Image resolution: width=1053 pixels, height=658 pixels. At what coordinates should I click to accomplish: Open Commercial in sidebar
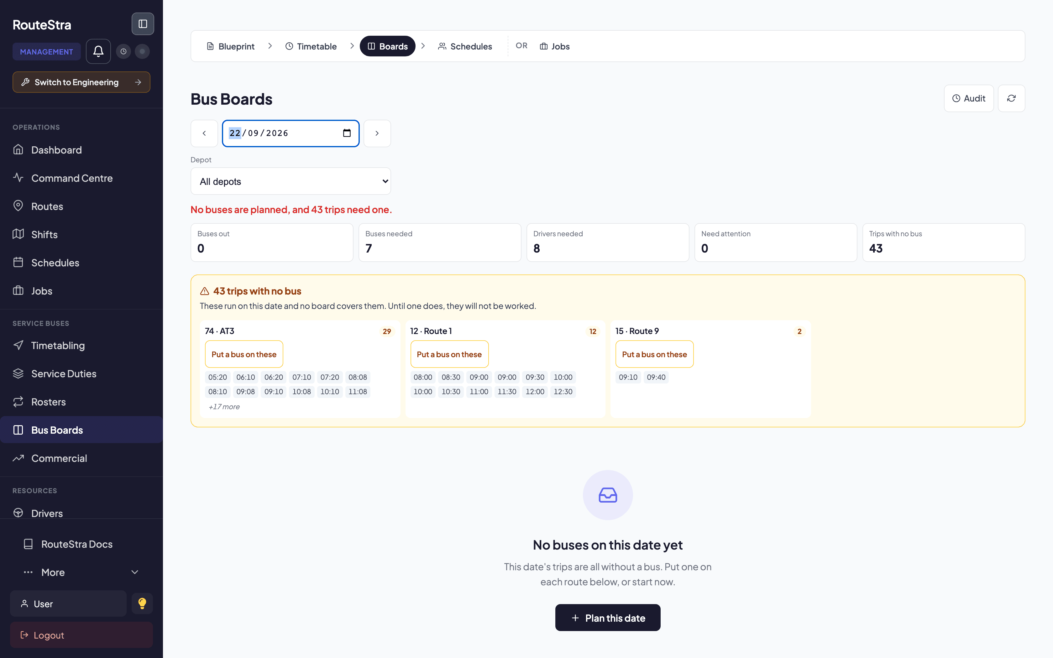[x=81, y=458]
